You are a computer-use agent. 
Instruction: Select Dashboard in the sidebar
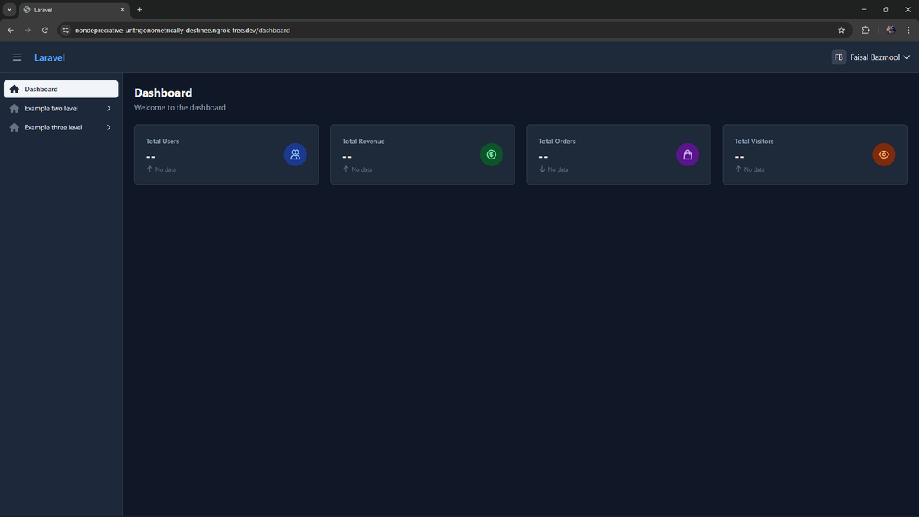[61, 89]
